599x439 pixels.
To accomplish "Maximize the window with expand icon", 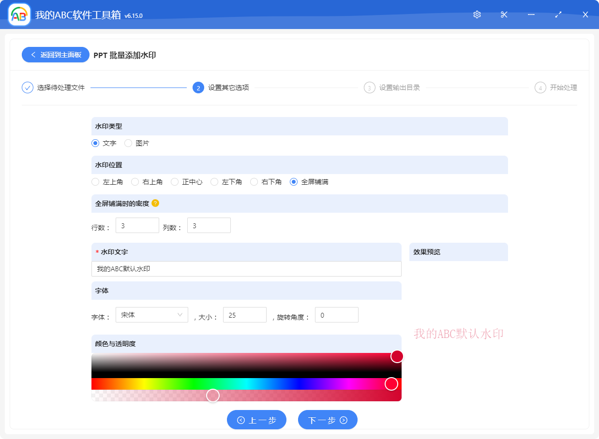I will click(x=558, y=15).
